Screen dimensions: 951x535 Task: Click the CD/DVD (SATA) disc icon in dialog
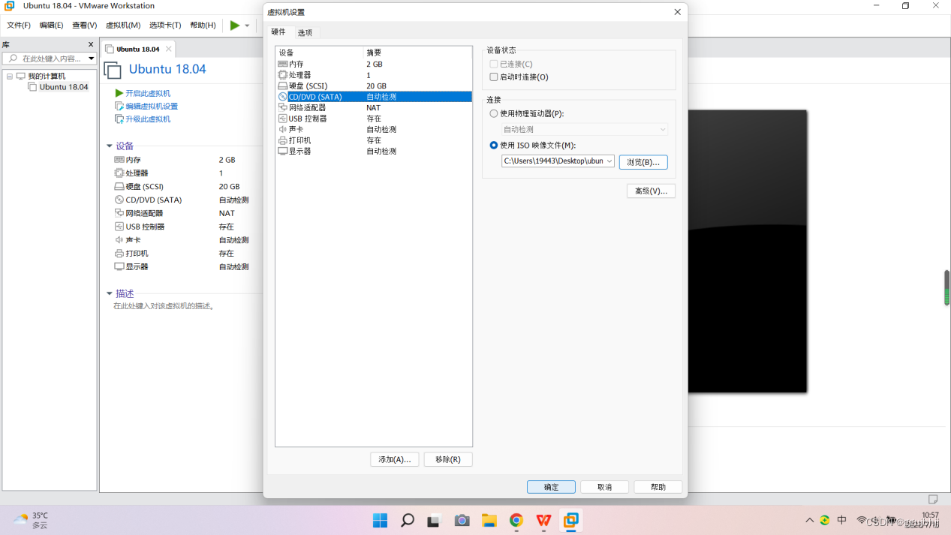click(282, 97)
